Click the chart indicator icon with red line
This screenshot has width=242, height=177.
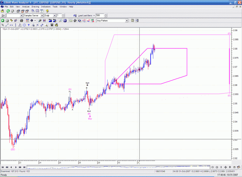[45, 21]
